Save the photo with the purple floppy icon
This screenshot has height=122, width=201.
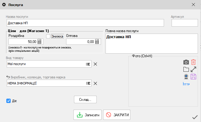[x=193, y=77]
